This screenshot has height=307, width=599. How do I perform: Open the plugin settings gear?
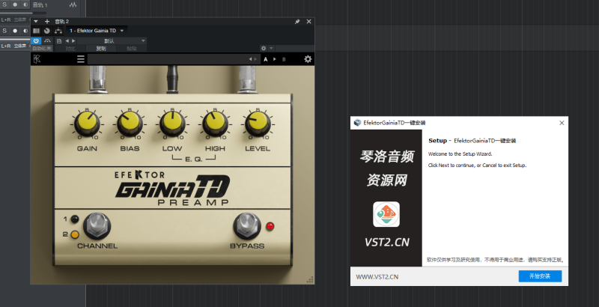tap(308, 58)
